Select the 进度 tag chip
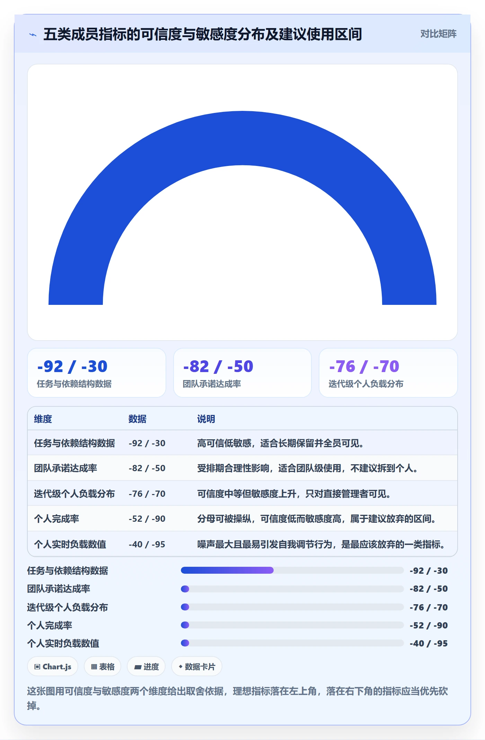The height and width of the screenshot is (740, 485). pos(146,666)
